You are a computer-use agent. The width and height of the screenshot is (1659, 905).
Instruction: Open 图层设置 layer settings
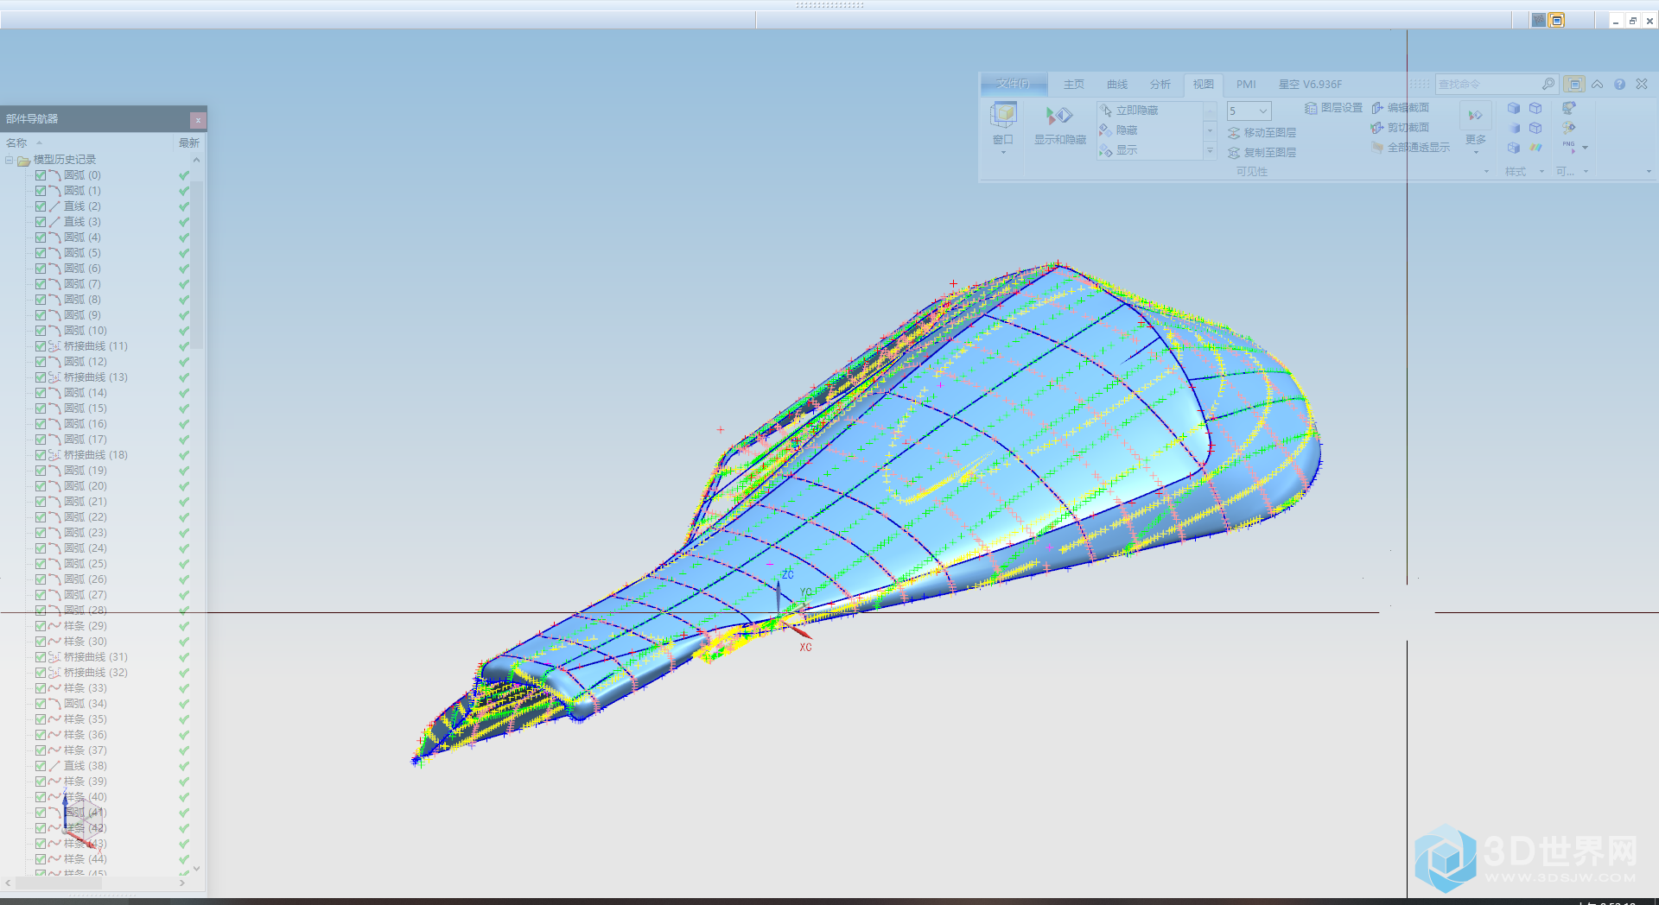point(1333,108)
